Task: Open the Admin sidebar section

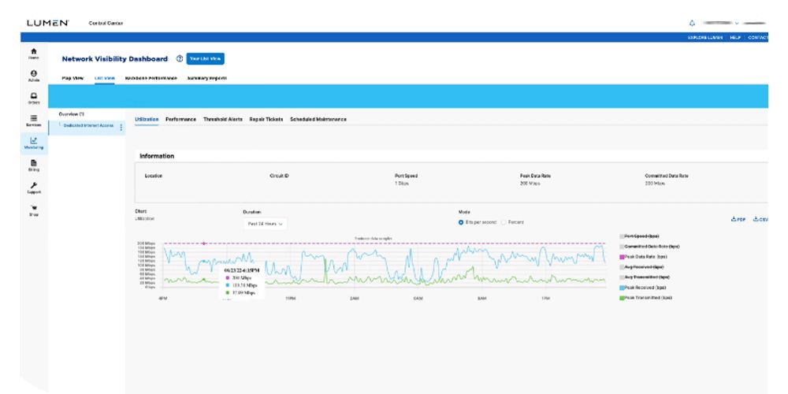Action: click(34, 76)
